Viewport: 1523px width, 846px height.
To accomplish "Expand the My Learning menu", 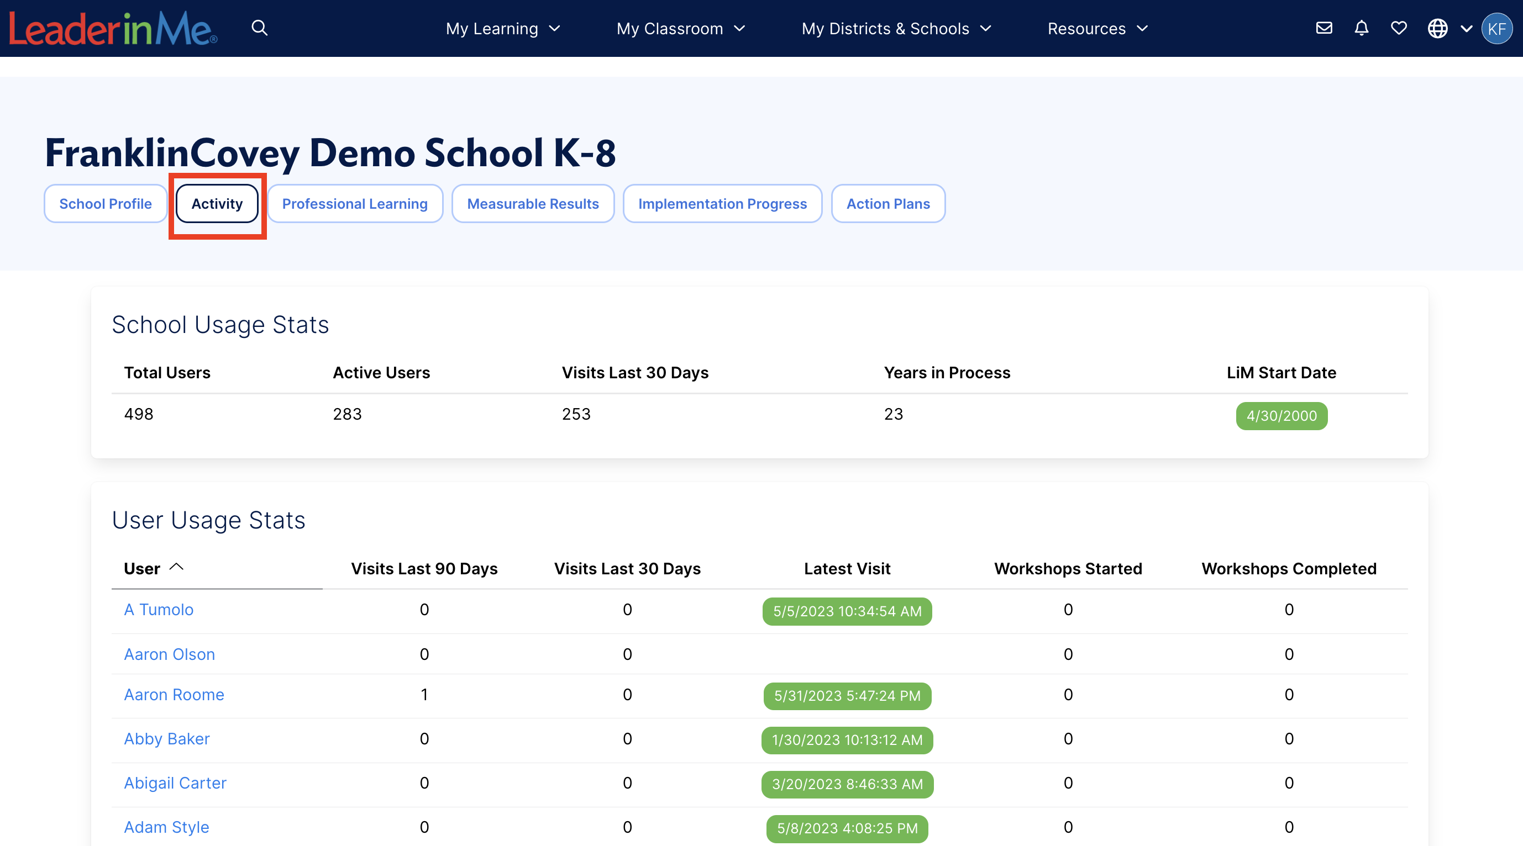I will click(502, 28).
